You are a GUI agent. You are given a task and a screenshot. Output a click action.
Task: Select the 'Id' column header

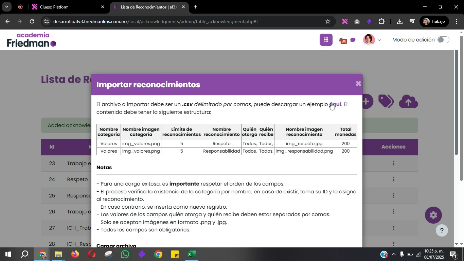point(52,147)
